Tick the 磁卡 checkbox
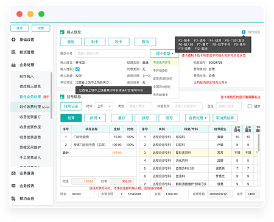This screenshot has width=274, height=222. click(250, 106)
